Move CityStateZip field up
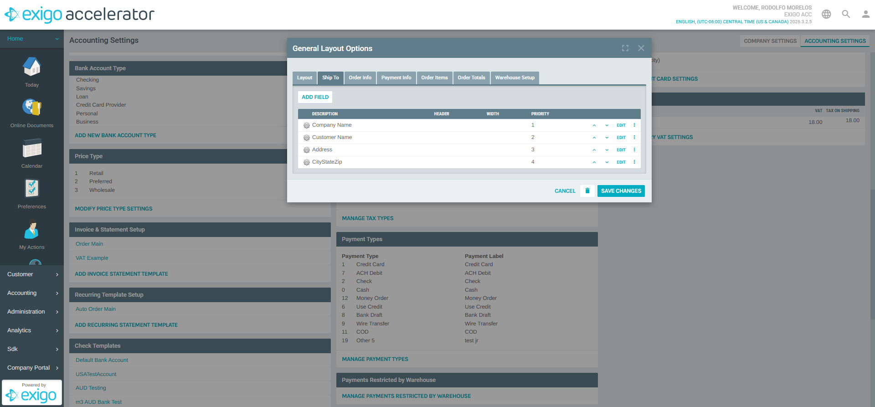The image size is (875, 407). point(594,162)
